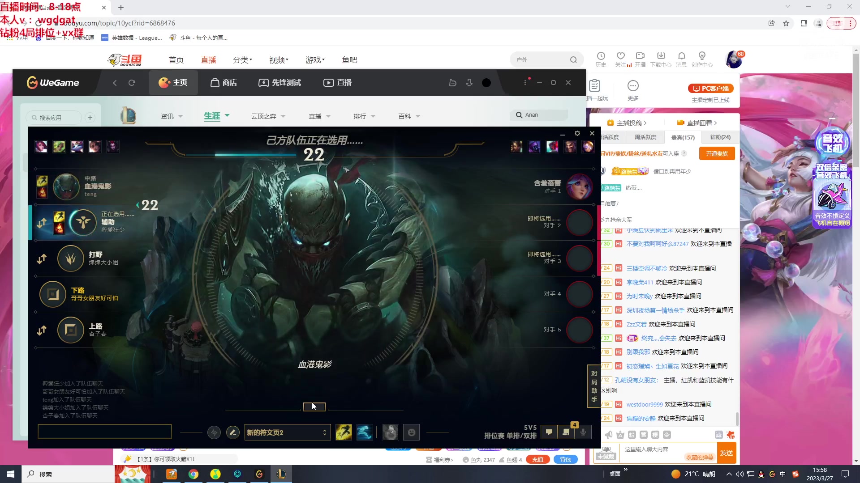Select the Ghost summoner spell icon
Viewport: 860px width, 483px height.
coord(365,432)
